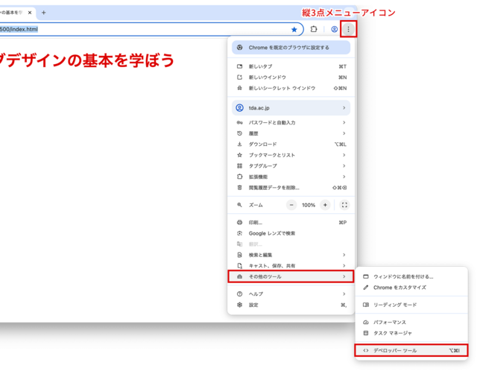The height and width of the screenshot is (371, 477).
Task: Click the tab groups grid icon
Action: (240, 166)
